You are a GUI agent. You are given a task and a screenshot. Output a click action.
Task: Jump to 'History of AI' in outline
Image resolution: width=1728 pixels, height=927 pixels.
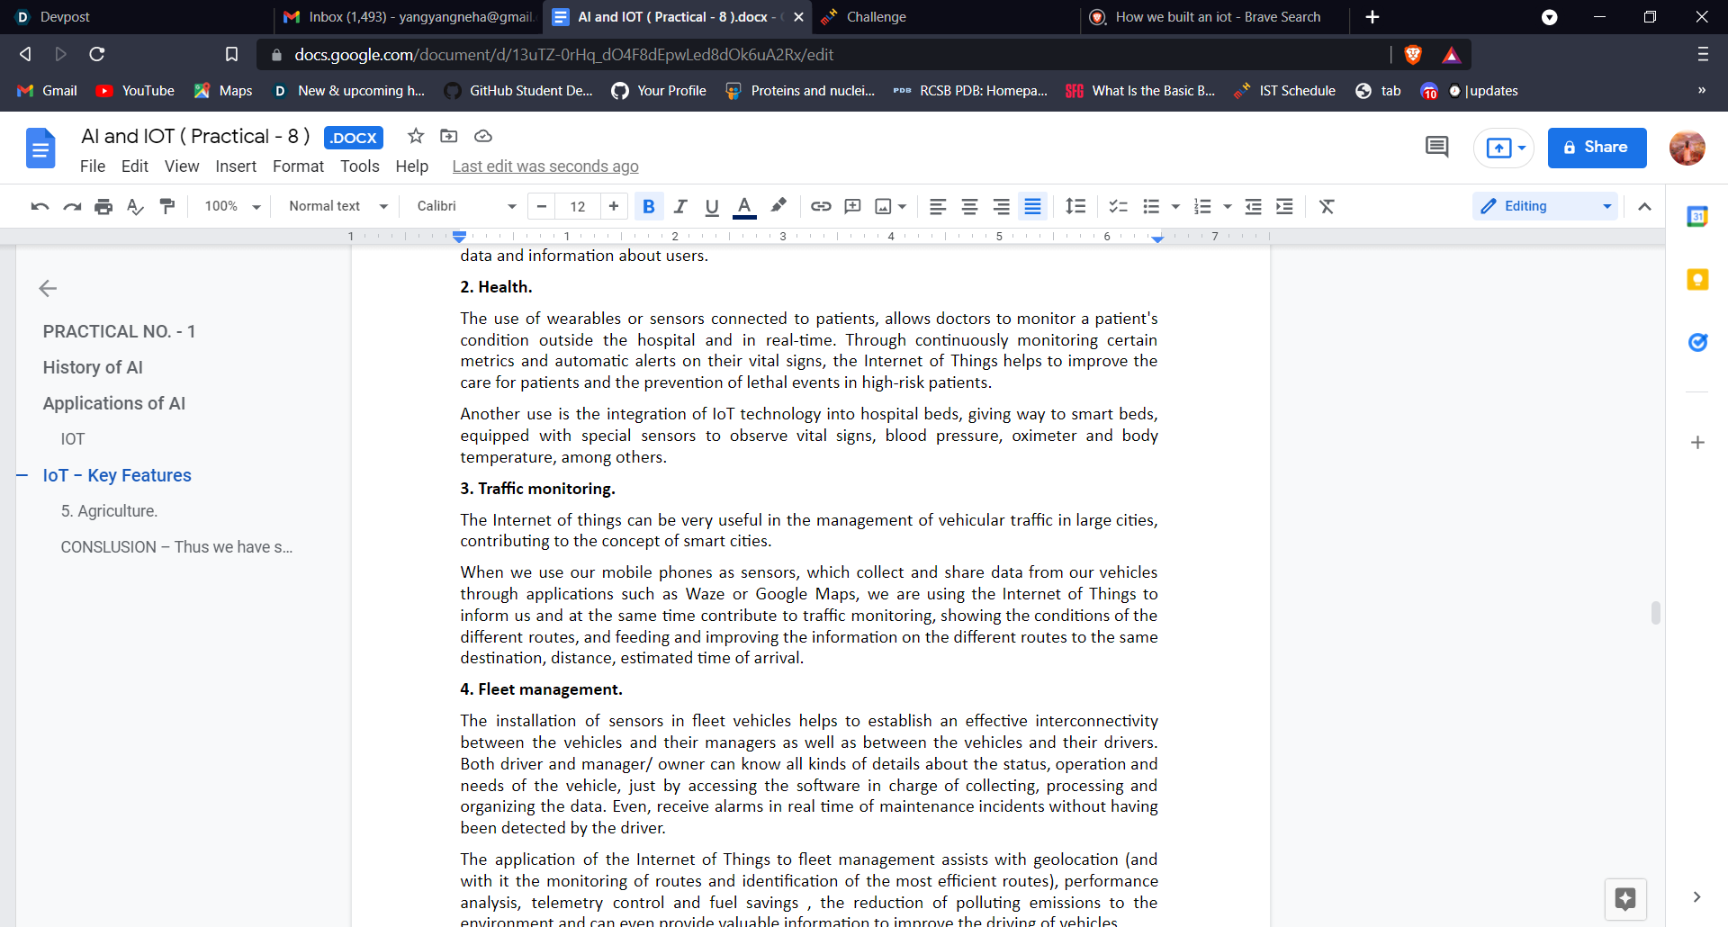coord(93,367)
